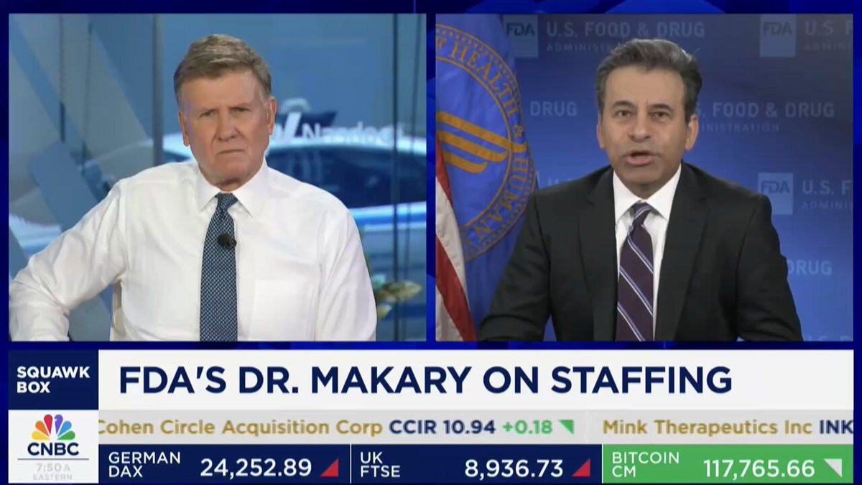Click the host's video panel on left

217,177
